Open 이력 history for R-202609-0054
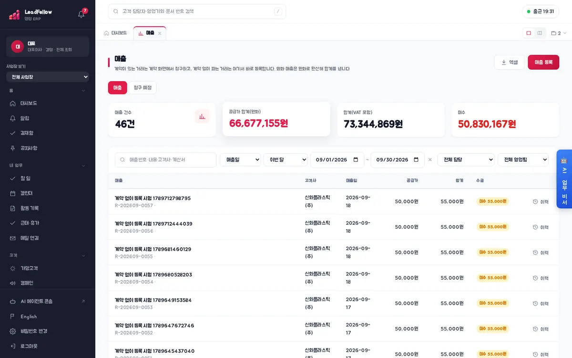Image resolution: width=572 pixels, height=358 pixels. [541, 278]
